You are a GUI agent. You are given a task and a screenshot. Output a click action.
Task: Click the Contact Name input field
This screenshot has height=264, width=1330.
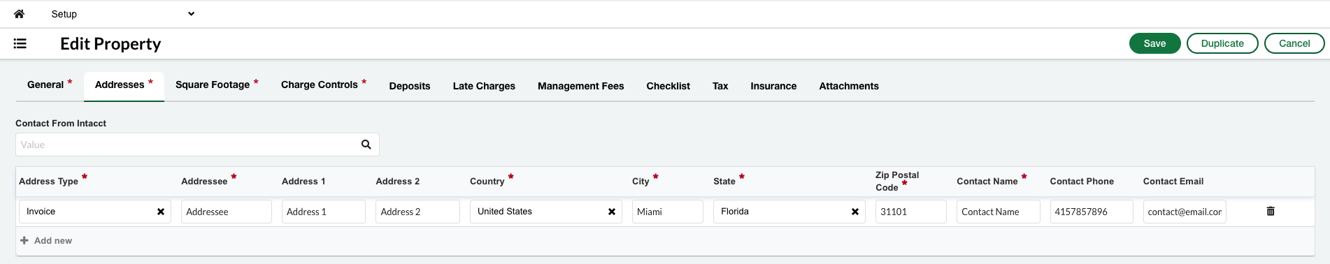coord(999,212)
